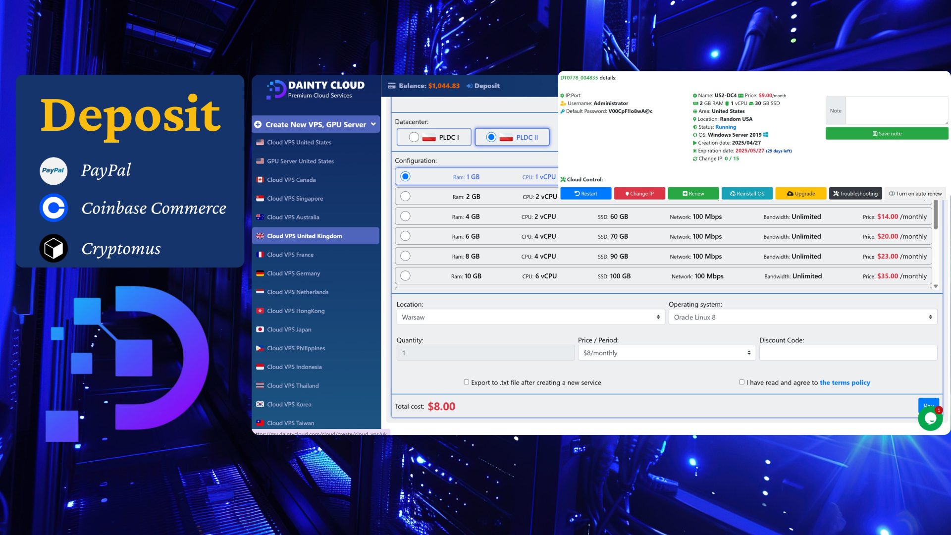Click the Cryptomus cube logo icon
This screenshot has width=951, height=535.
coord(53,248)
